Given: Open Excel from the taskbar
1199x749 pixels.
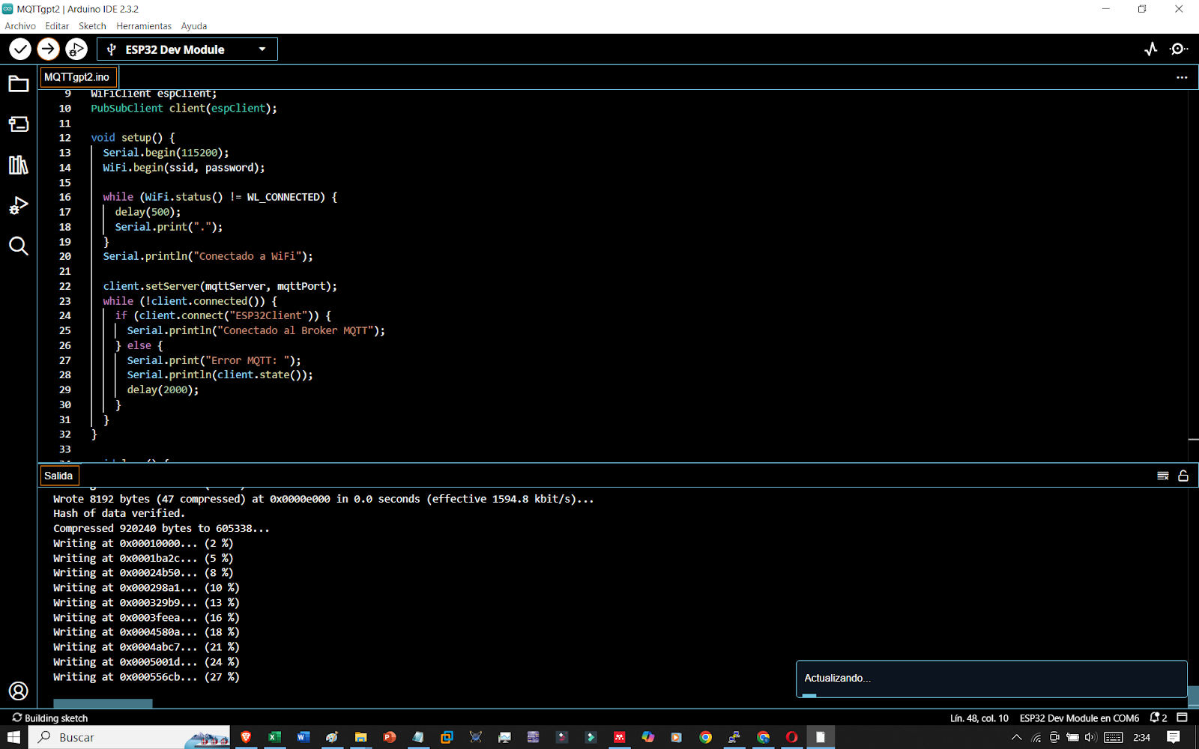Looking at the screenshot, I should [274, 737].
